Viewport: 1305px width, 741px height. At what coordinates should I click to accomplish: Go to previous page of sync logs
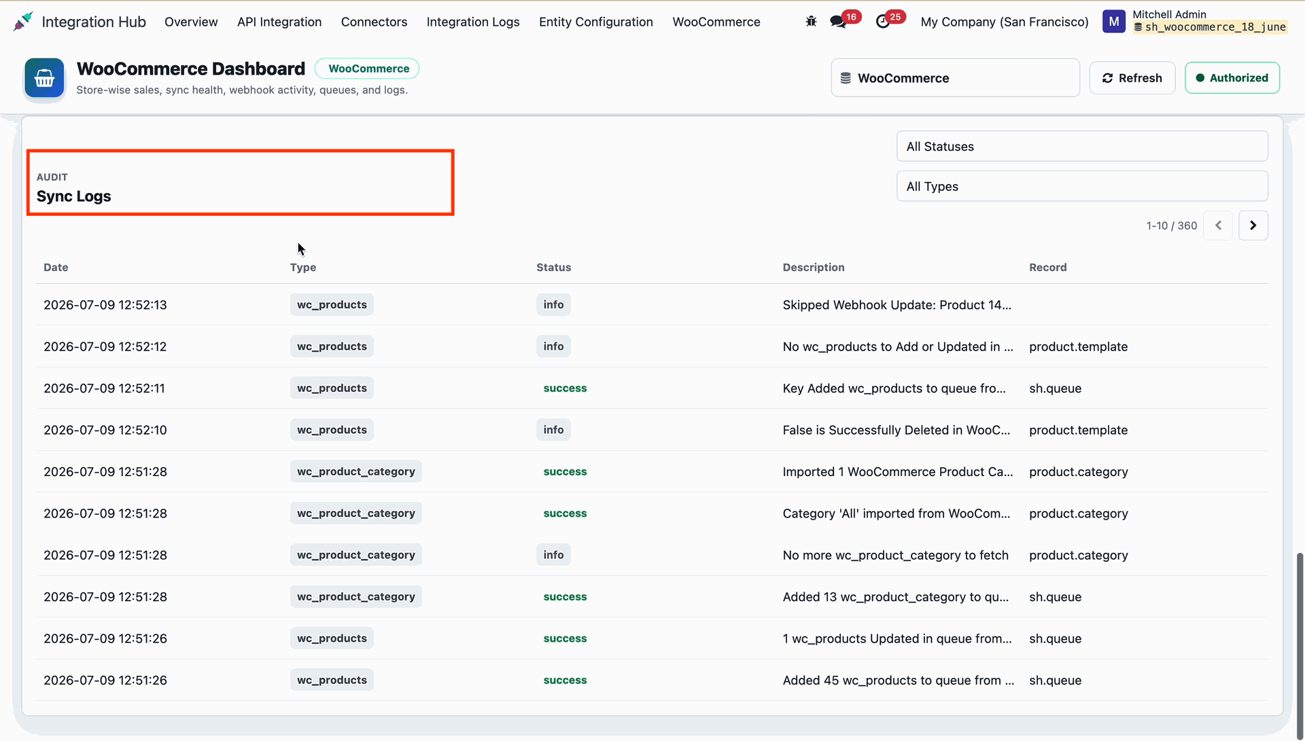pos(1218,225)
